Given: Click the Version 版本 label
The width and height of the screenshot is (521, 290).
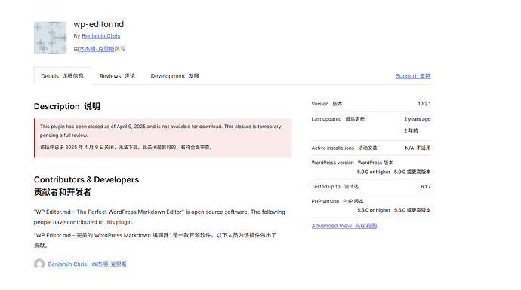Looking at the screenshot, I should click(x=327, y=104).
